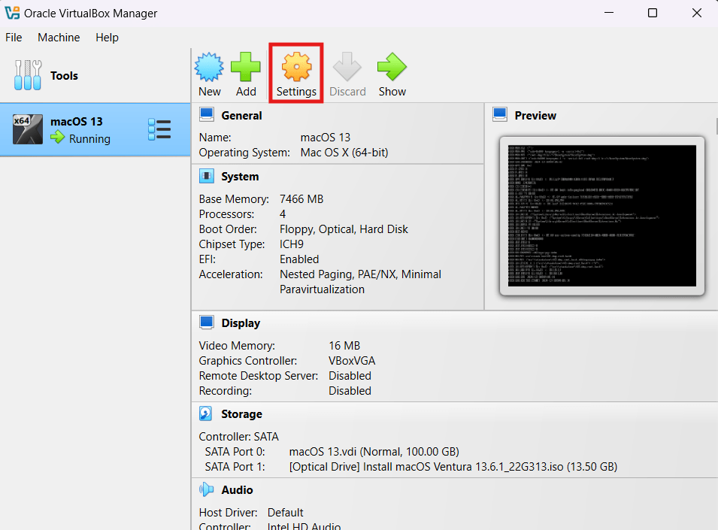
Task: Open the File menu
Action: point(14,38)
